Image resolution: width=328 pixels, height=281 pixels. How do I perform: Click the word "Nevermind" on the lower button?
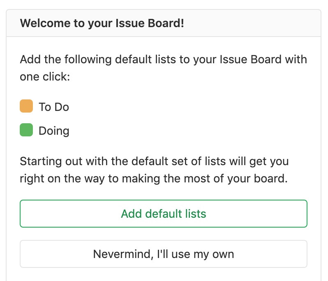(122, 254)
